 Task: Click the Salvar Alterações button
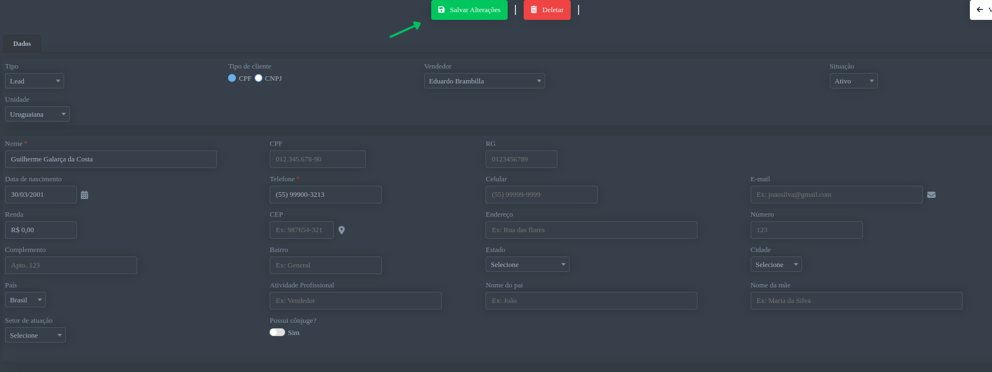[469, 10]
